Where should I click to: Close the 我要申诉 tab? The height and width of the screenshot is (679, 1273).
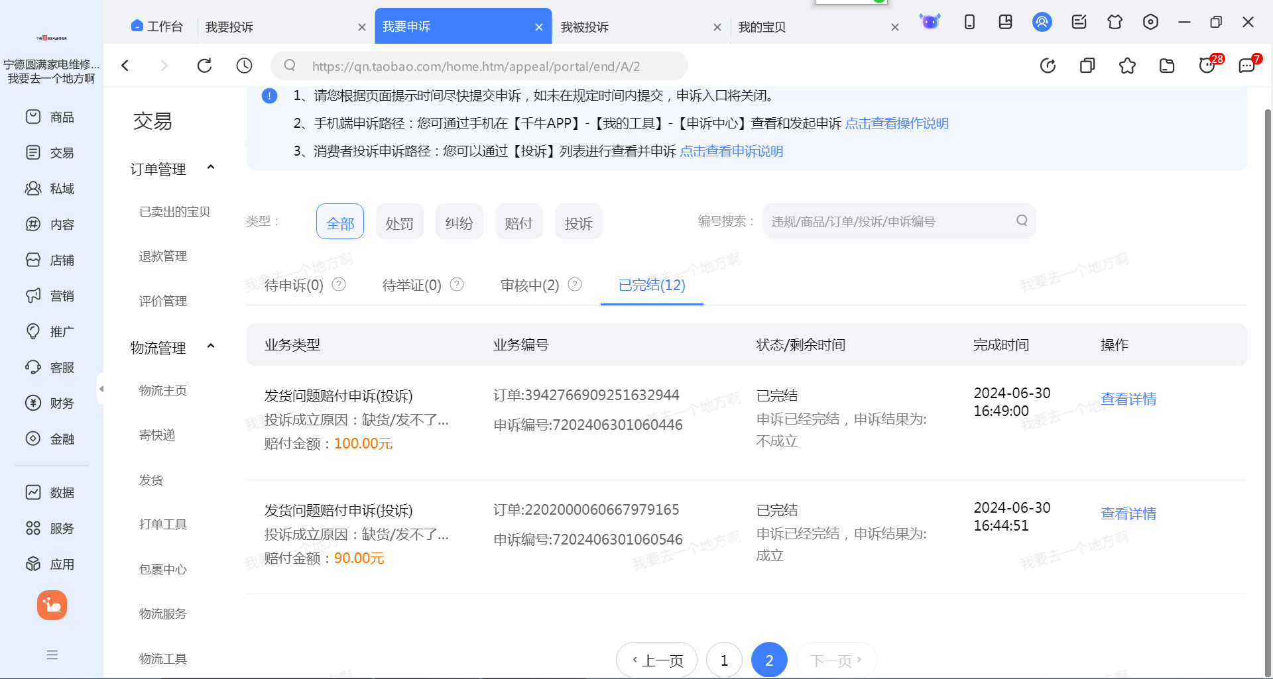point(539,27)
